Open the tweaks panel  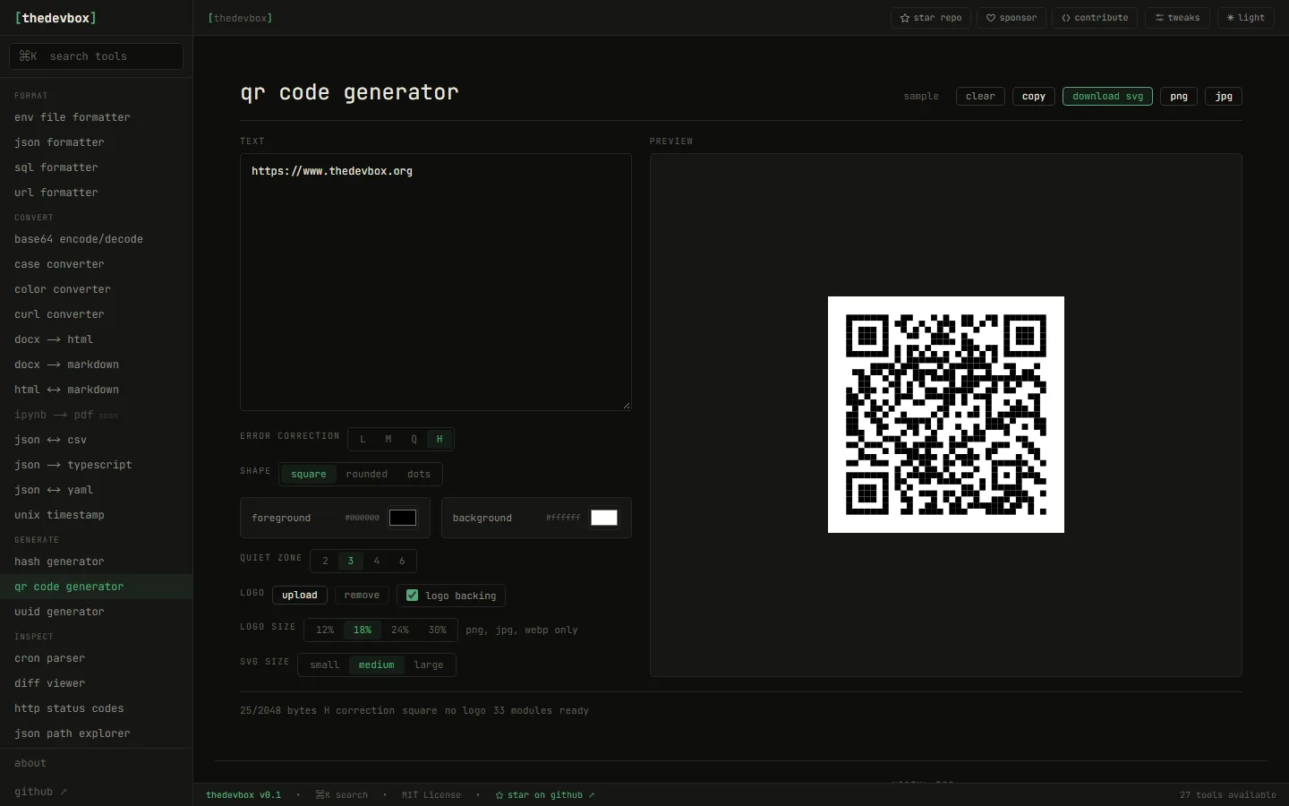(x=1177, y=18)
